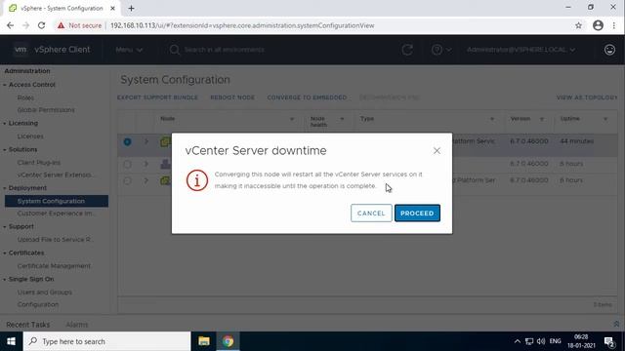Open Chrome profile icon

pyautogui.click(x=598, y=25)
